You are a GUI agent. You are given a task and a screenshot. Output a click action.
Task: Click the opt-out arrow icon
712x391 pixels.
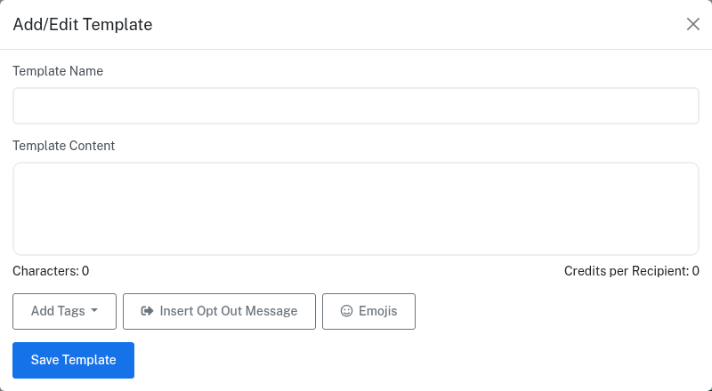148,311
